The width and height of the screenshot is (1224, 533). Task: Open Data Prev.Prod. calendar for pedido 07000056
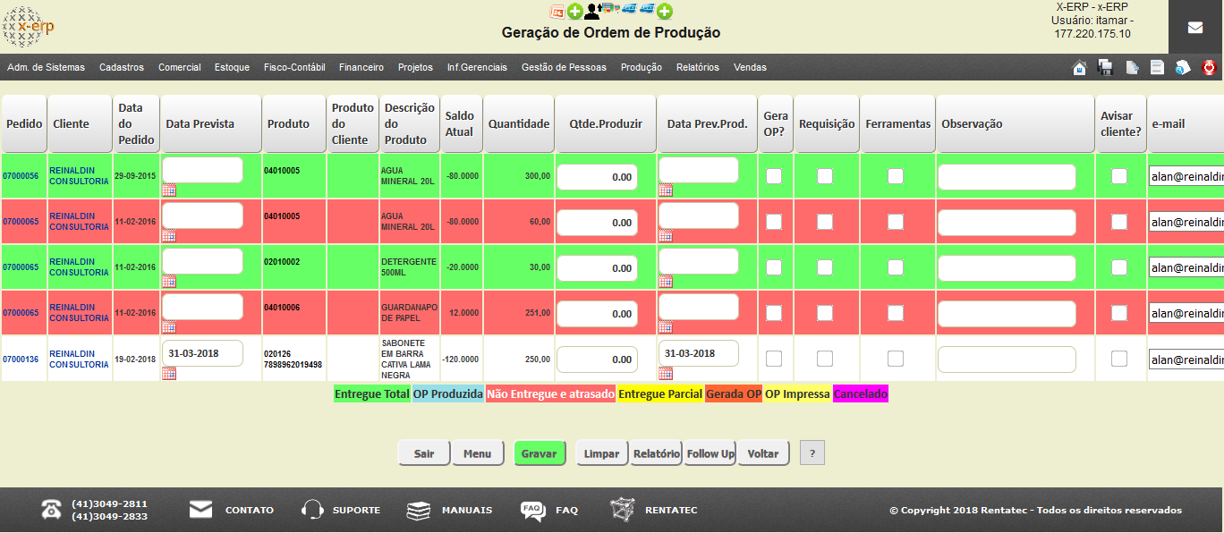click(666, 190)
